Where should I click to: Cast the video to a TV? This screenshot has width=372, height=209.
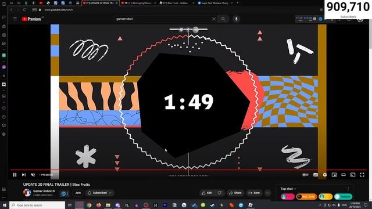click(x=353, y=175)
